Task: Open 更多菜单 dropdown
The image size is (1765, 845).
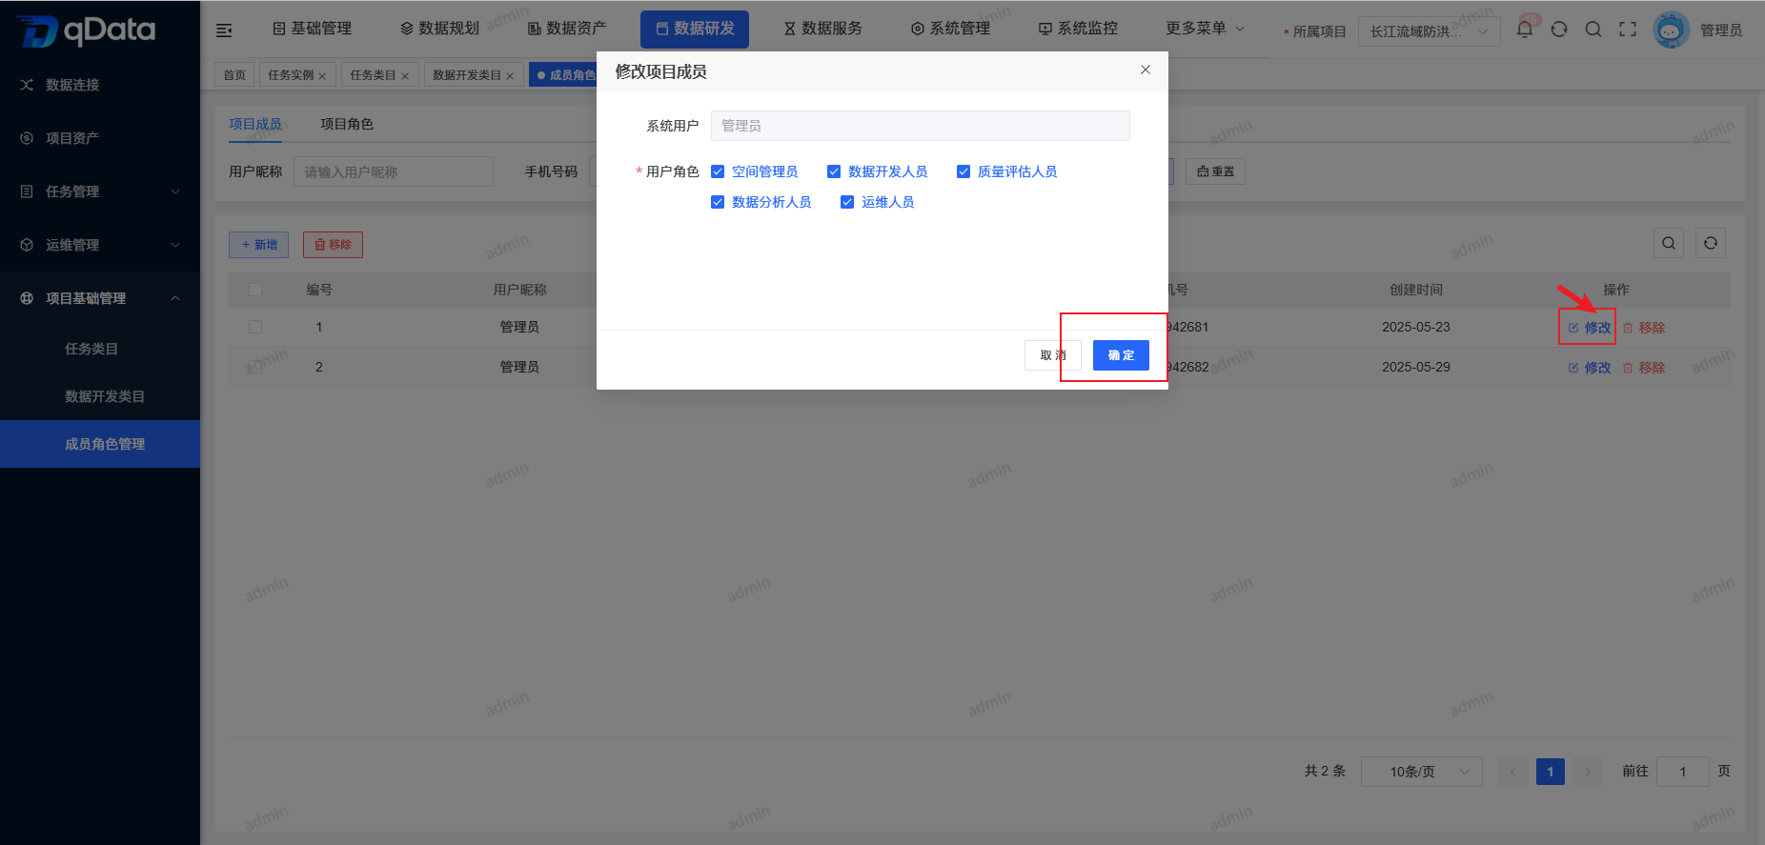Action: 1205,29
